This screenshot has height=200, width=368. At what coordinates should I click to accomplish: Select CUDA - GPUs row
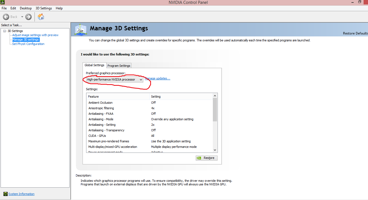coord(150,136)
